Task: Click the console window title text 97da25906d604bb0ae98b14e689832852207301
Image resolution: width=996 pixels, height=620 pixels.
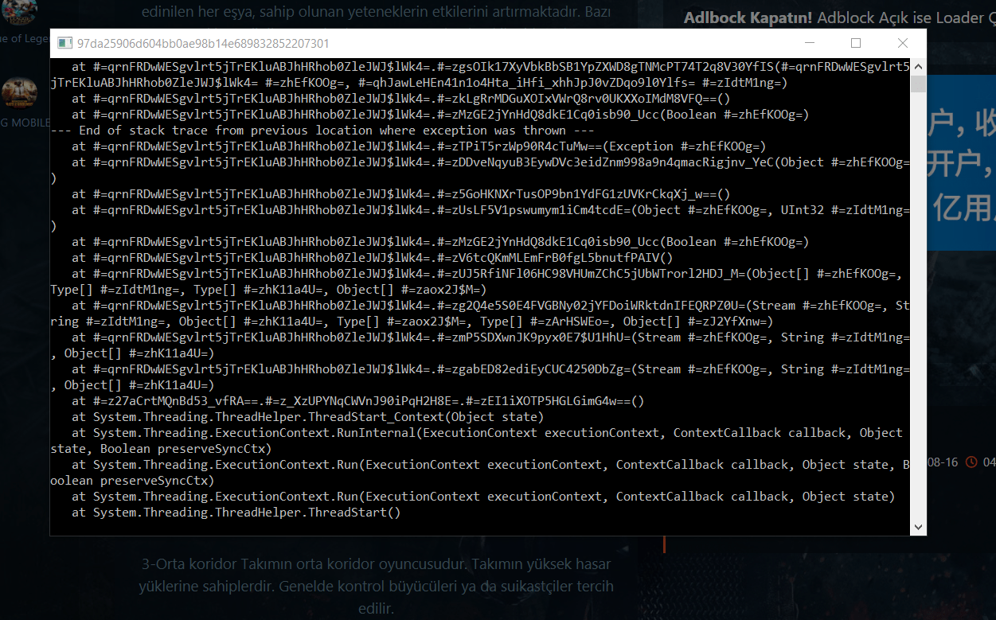Action: click(203, 43)
